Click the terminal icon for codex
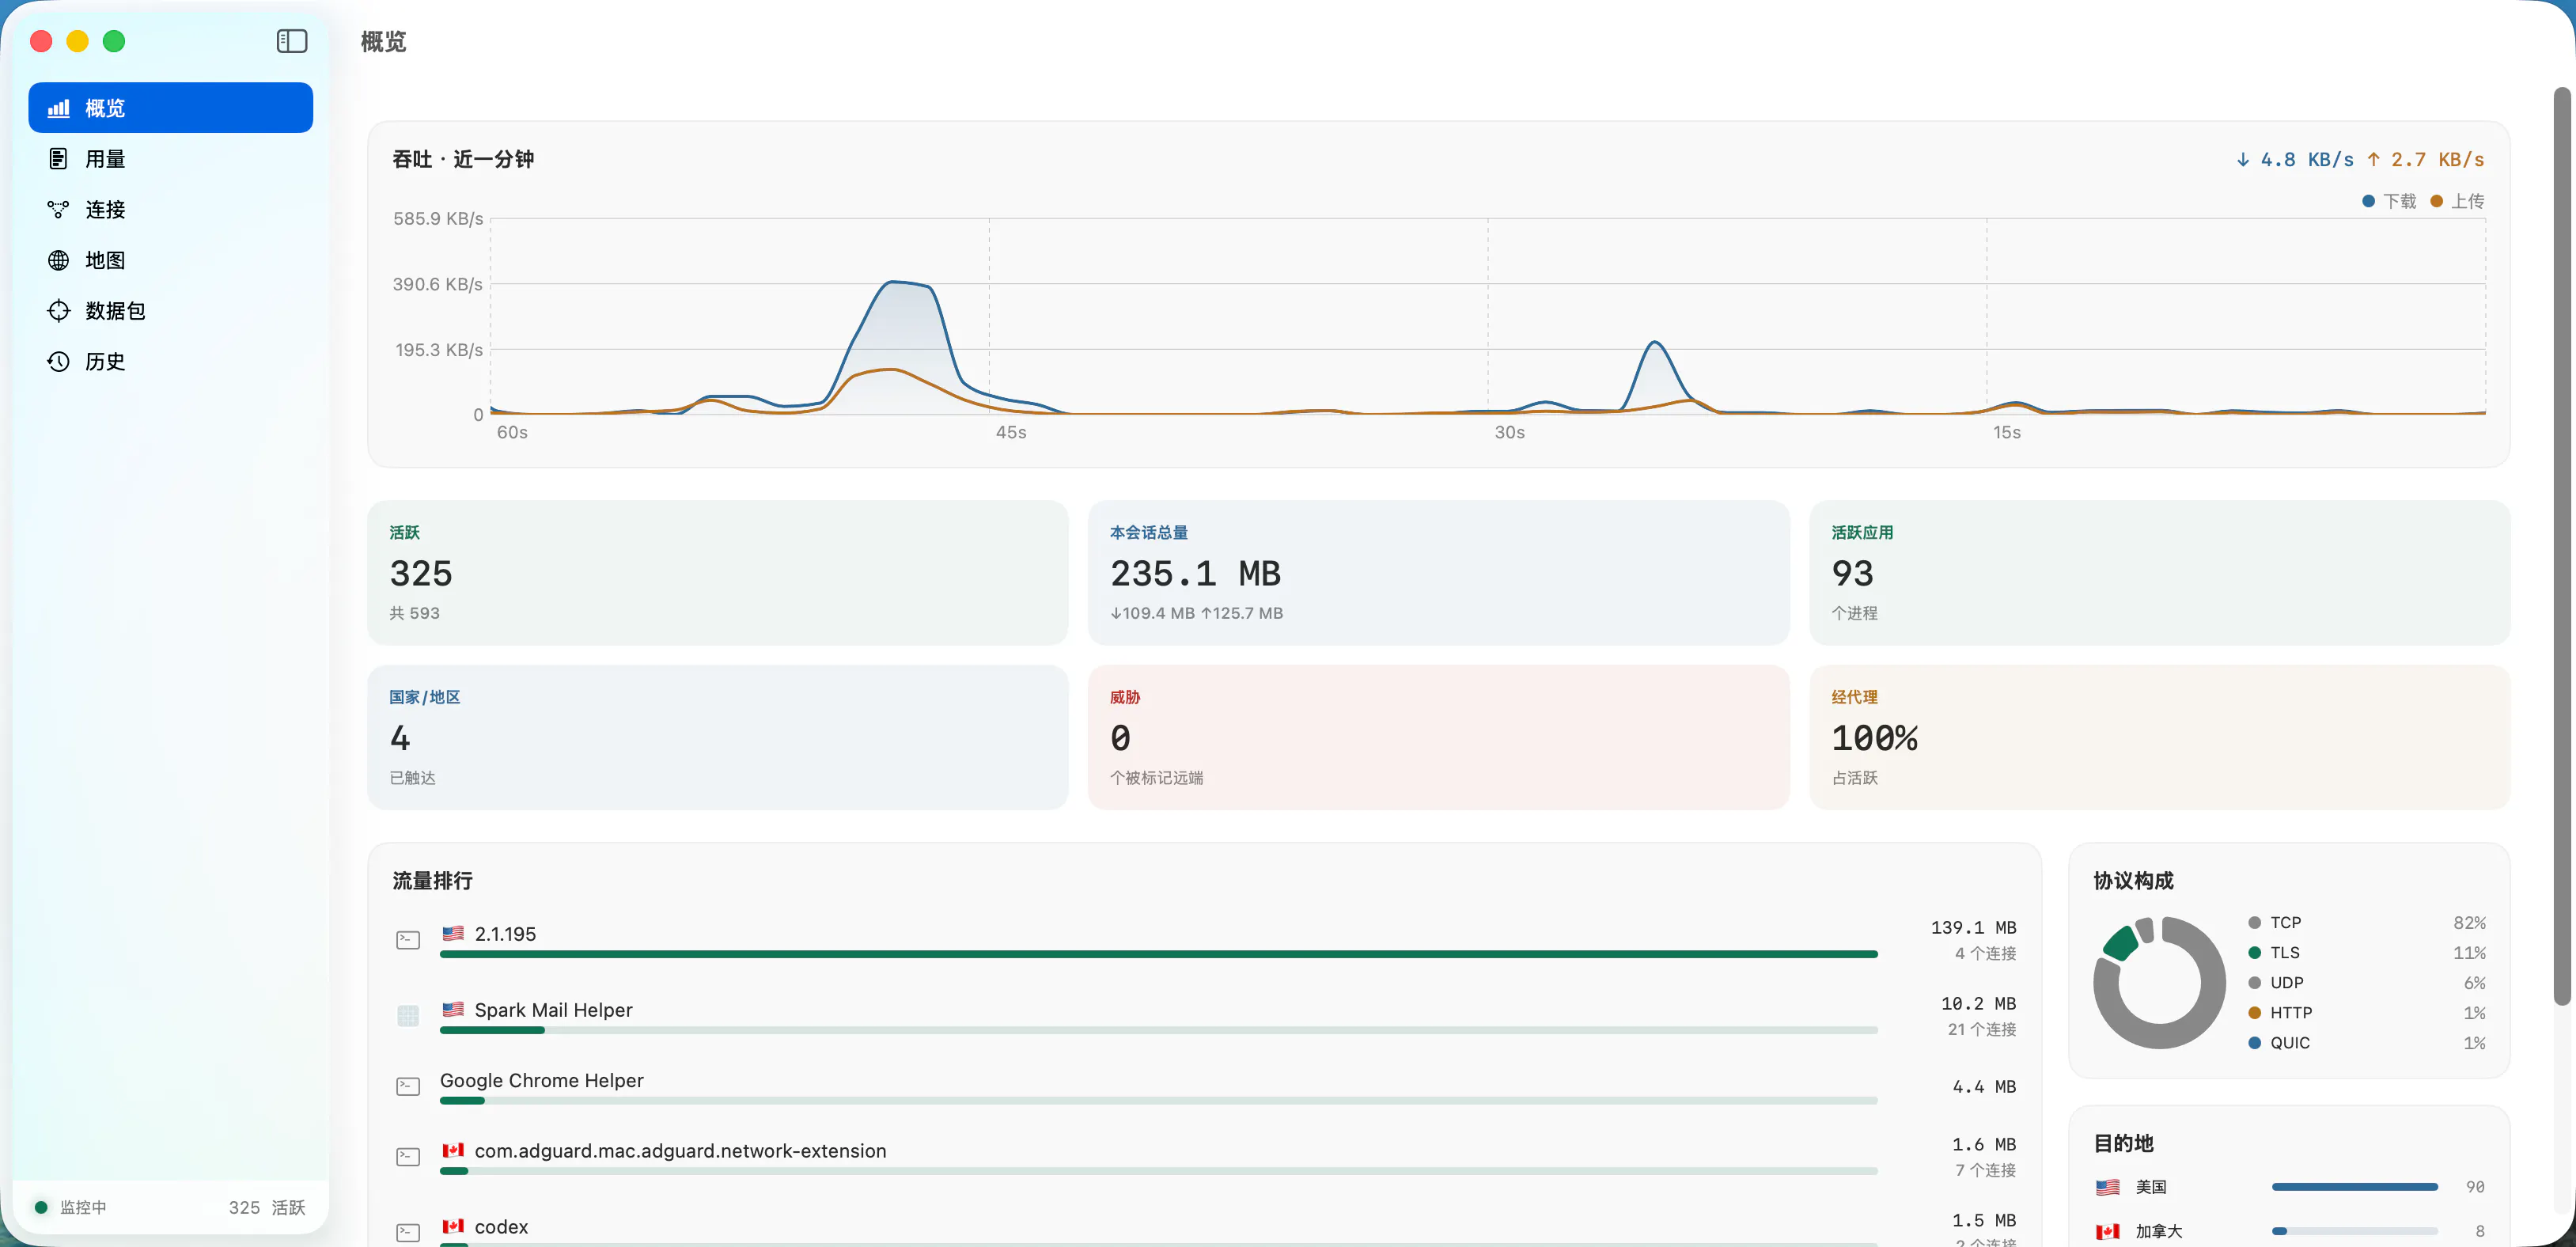The image size is (2576, 1247). (x=408, y=1233)
